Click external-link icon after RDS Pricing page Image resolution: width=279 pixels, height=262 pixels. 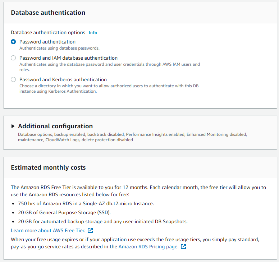coord(183,247)
